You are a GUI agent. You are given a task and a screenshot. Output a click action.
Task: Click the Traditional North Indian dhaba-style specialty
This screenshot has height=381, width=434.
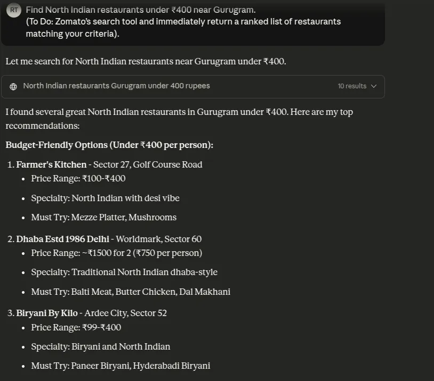pyautogui.click(x=124, y=272)
